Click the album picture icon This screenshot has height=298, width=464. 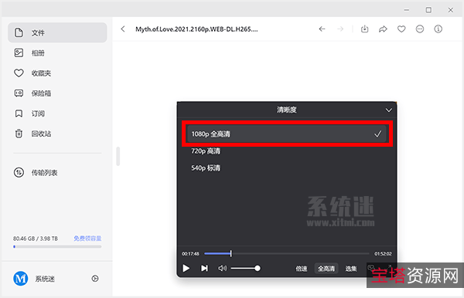click(19, 52)
